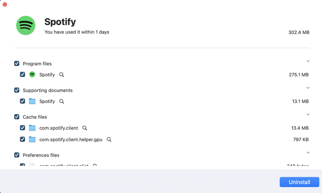Click the small Spotify app icon under Program files
Screen dimensions: 322x193
[x=32, y=74]
